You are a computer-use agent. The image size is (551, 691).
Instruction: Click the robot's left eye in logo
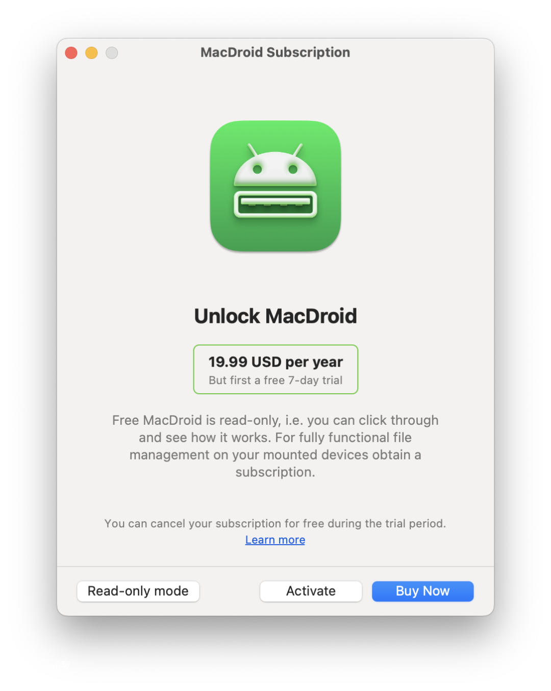[x=258, y=169]
